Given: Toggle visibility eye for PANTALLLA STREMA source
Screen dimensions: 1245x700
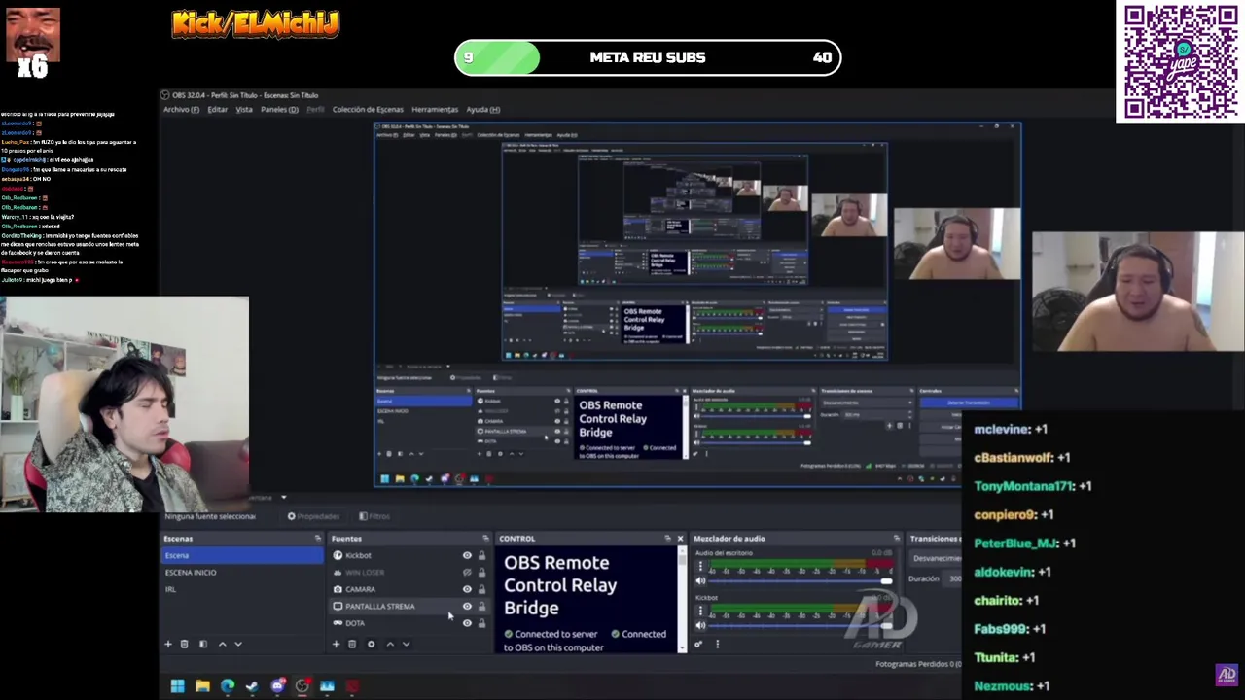Looking at the screenshot, I should [x=467, y=606].
